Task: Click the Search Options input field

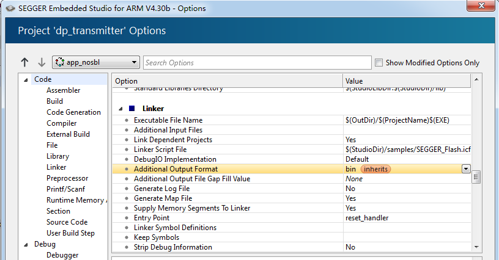Action: click(257, 62)
